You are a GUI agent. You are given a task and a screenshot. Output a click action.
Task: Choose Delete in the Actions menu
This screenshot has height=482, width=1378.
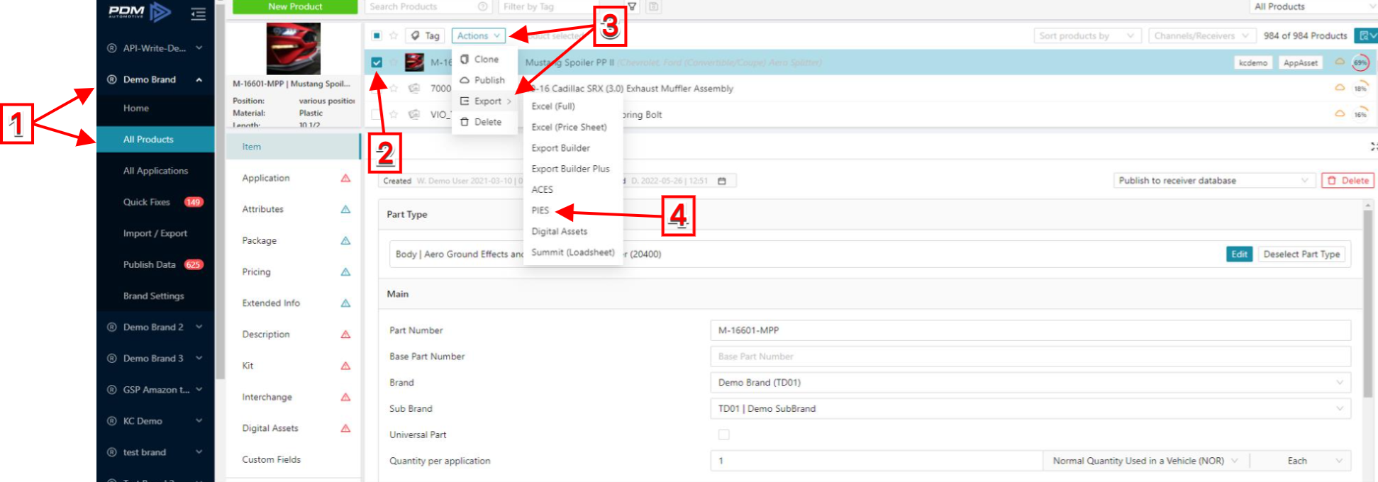(484, 122)
